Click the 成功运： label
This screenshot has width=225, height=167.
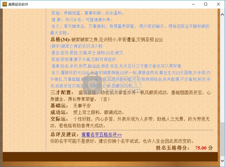tap(59, 112)
